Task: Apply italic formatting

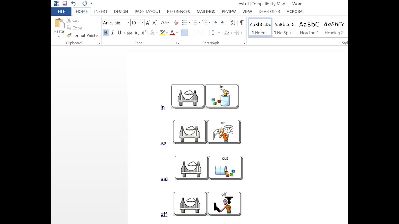Action: point(113,33)
